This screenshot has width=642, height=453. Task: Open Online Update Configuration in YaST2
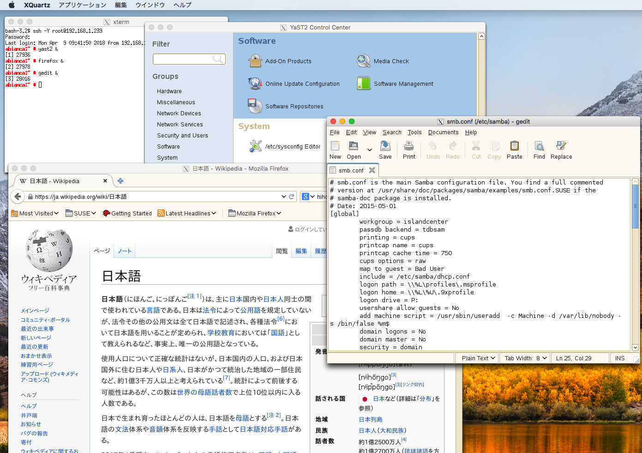(294, 83)
